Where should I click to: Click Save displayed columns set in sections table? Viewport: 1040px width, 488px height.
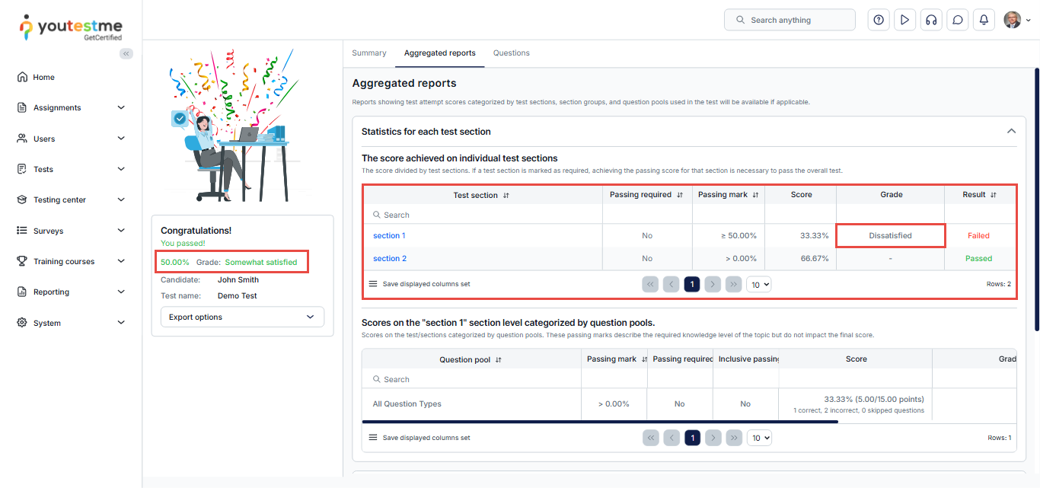[426, 284]
